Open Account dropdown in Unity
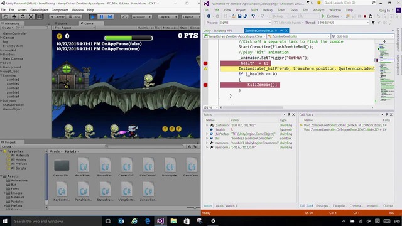Viewport: 402px width, 226px height. click(142, 17)
